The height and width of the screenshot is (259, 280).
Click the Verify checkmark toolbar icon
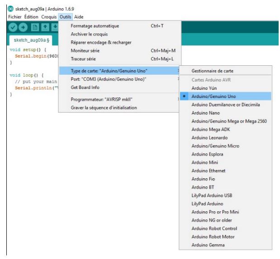(x=13, y=27)
